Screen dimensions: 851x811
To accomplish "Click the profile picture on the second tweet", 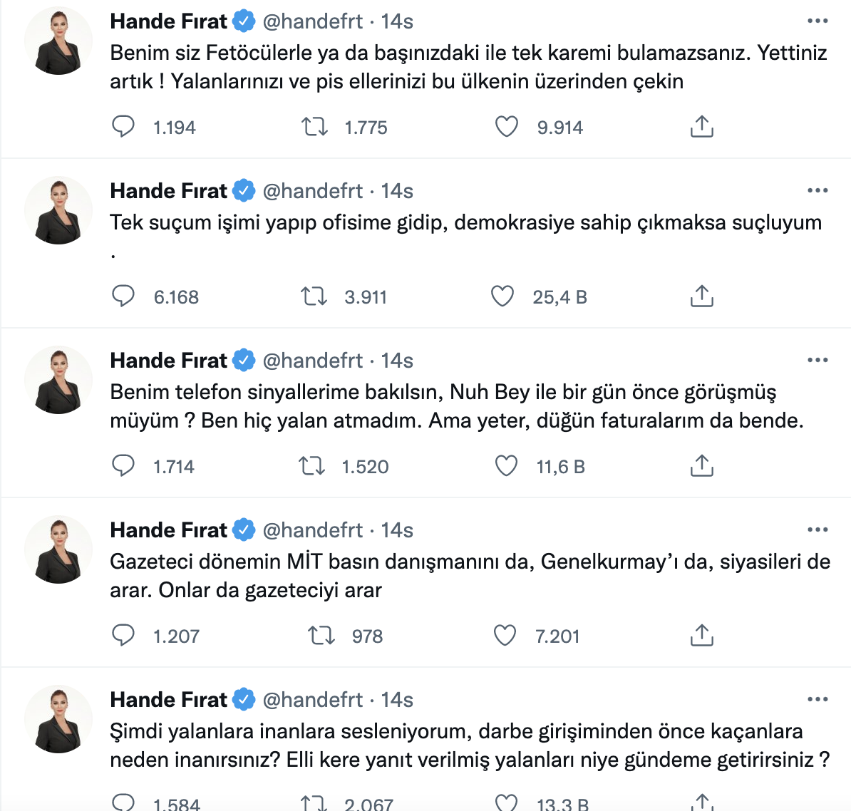I will pos(58,211).
